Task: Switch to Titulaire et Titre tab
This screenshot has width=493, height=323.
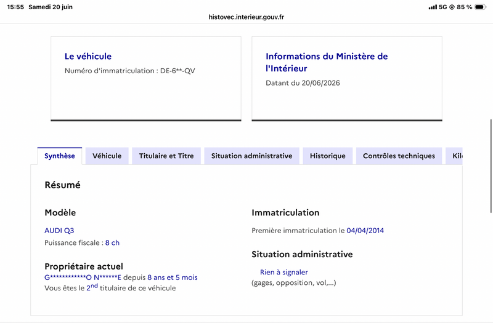Action: click(166, 156)
